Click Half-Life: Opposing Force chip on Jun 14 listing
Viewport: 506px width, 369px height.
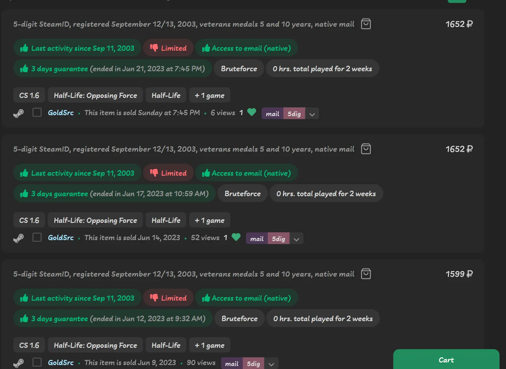coord(96,220)
